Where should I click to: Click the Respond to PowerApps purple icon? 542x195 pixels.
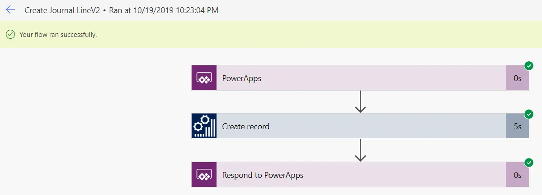pos(204,175)
